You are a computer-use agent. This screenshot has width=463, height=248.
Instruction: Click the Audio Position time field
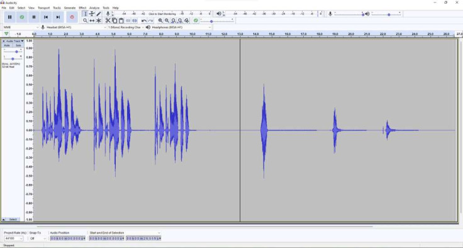67,239
